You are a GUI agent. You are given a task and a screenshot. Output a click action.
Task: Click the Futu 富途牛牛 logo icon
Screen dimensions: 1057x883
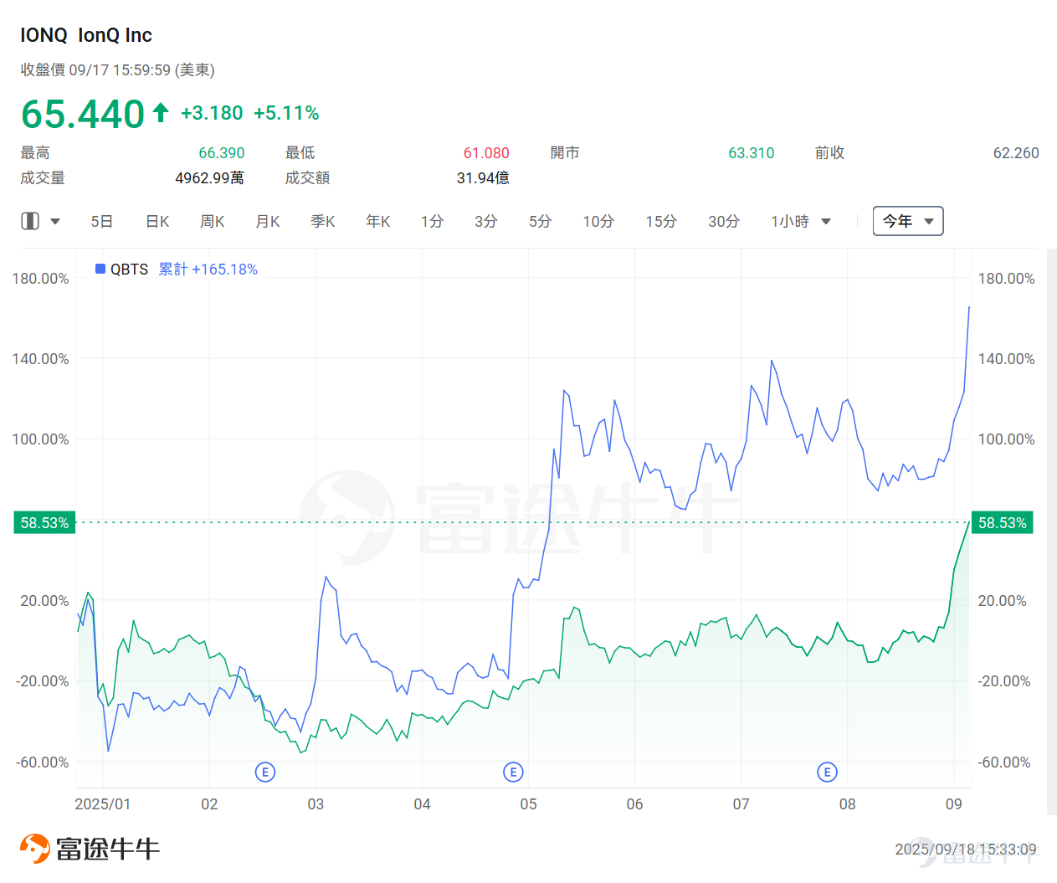click(35, 849)
